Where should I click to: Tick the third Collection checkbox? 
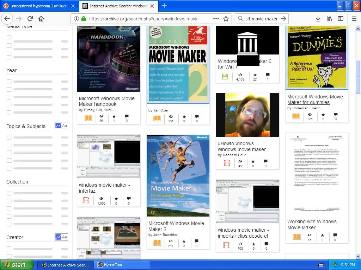[9, 208]
